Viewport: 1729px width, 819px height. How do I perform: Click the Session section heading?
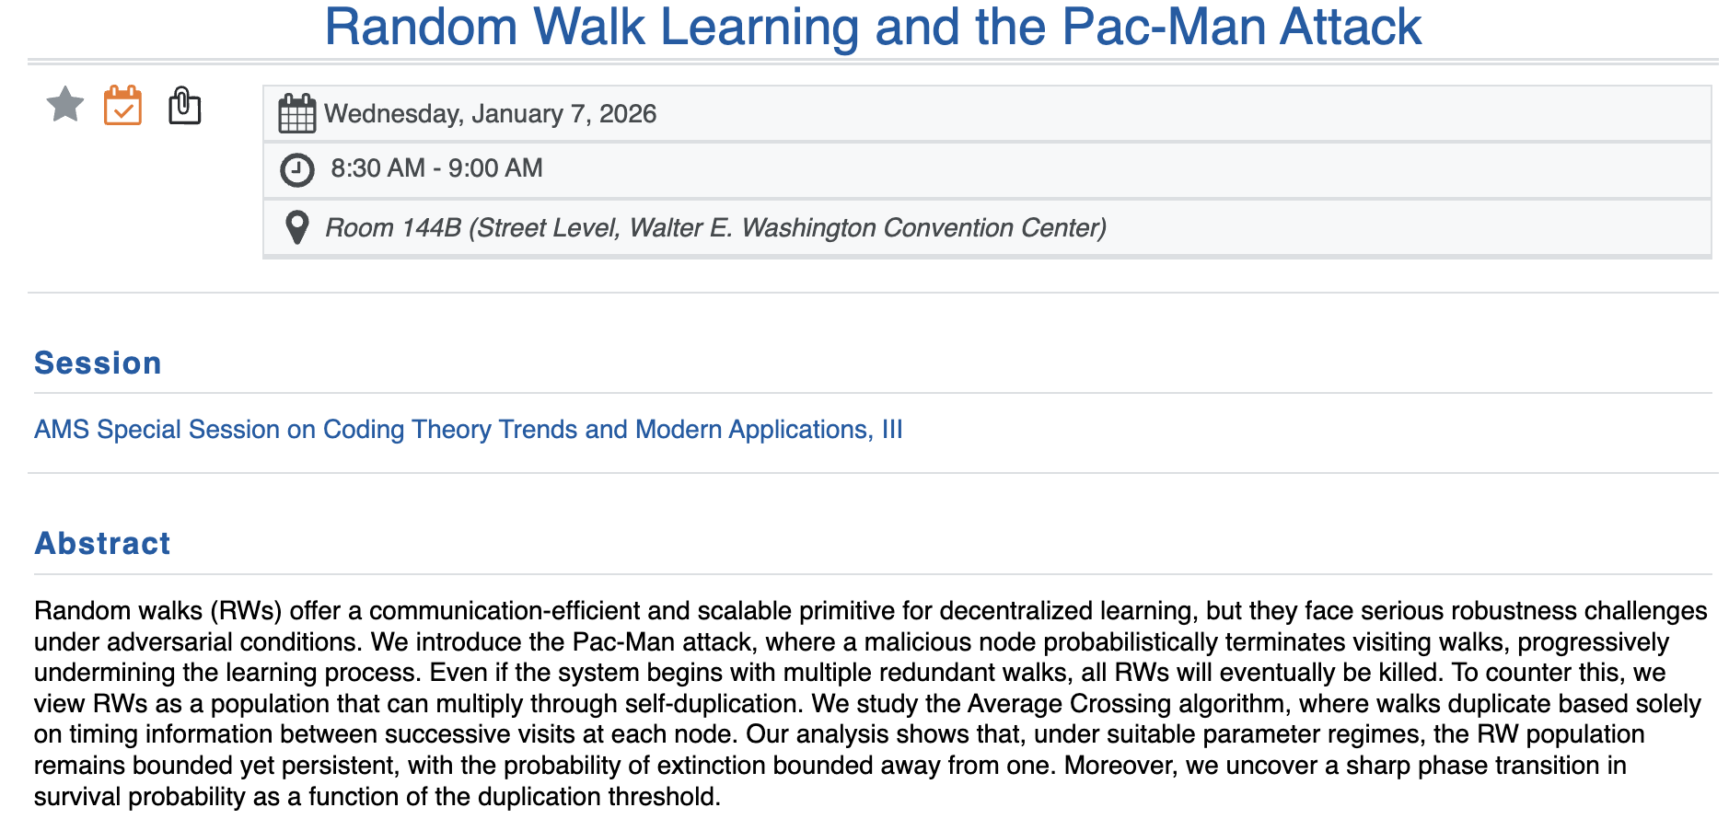(98, 363)
